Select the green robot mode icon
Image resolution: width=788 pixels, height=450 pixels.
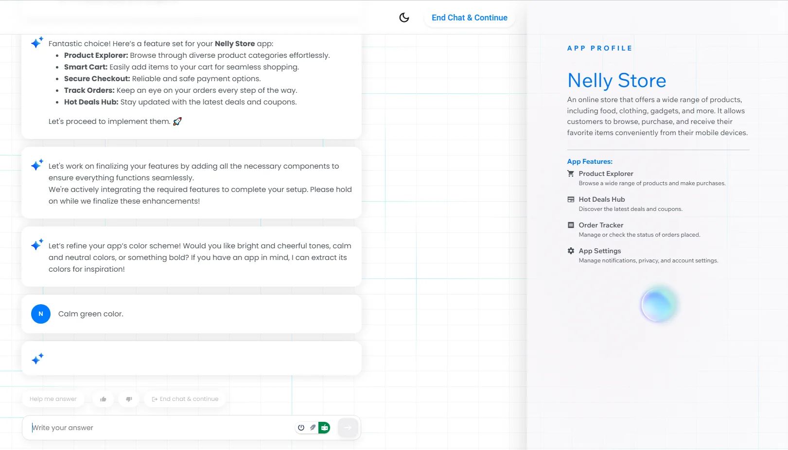click(x=324, y=428)
